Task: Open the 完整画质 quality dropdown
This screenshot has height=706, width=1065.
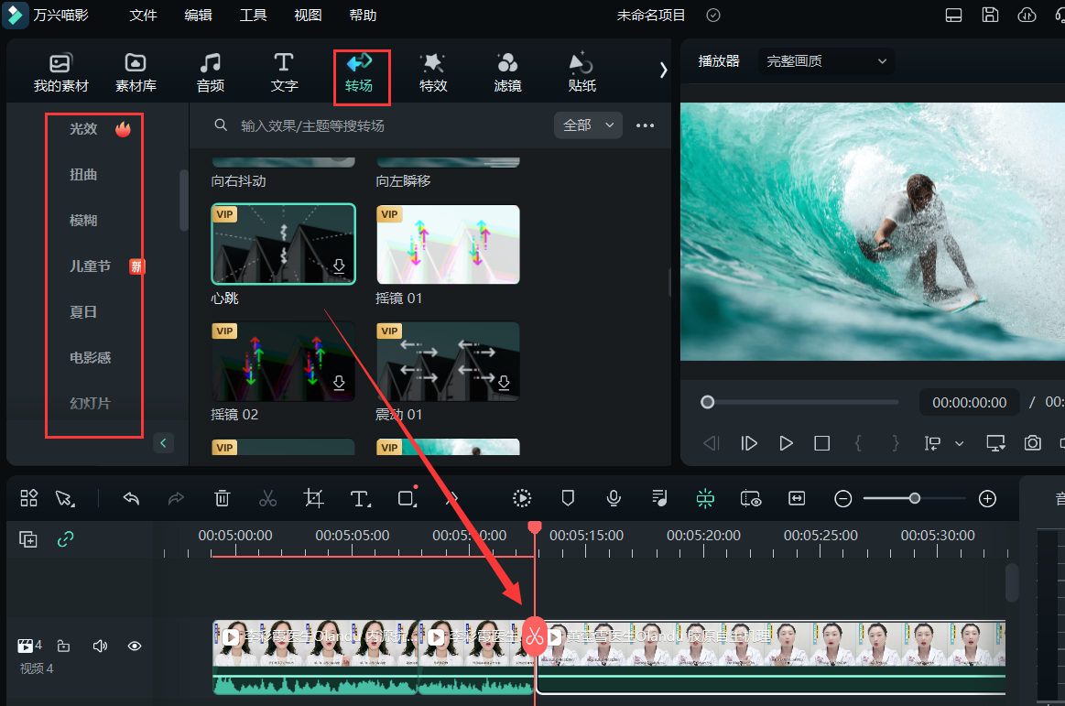Action: [x=827, y=61]
